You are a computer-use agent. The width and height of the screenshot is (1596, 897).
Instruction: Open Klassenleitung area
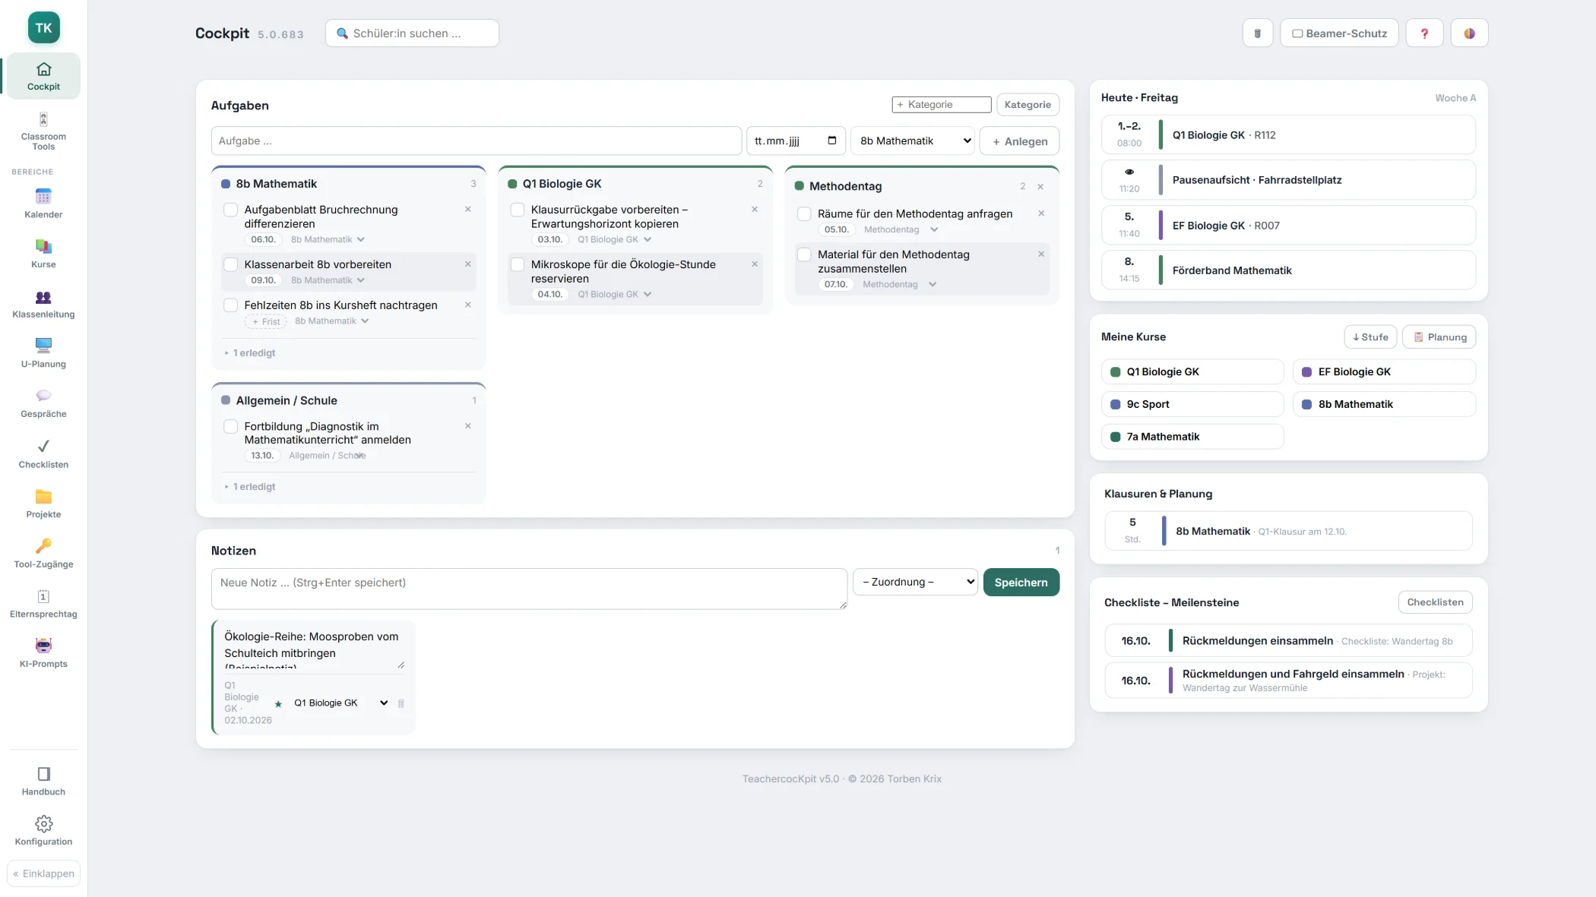(x=43, y=304)
